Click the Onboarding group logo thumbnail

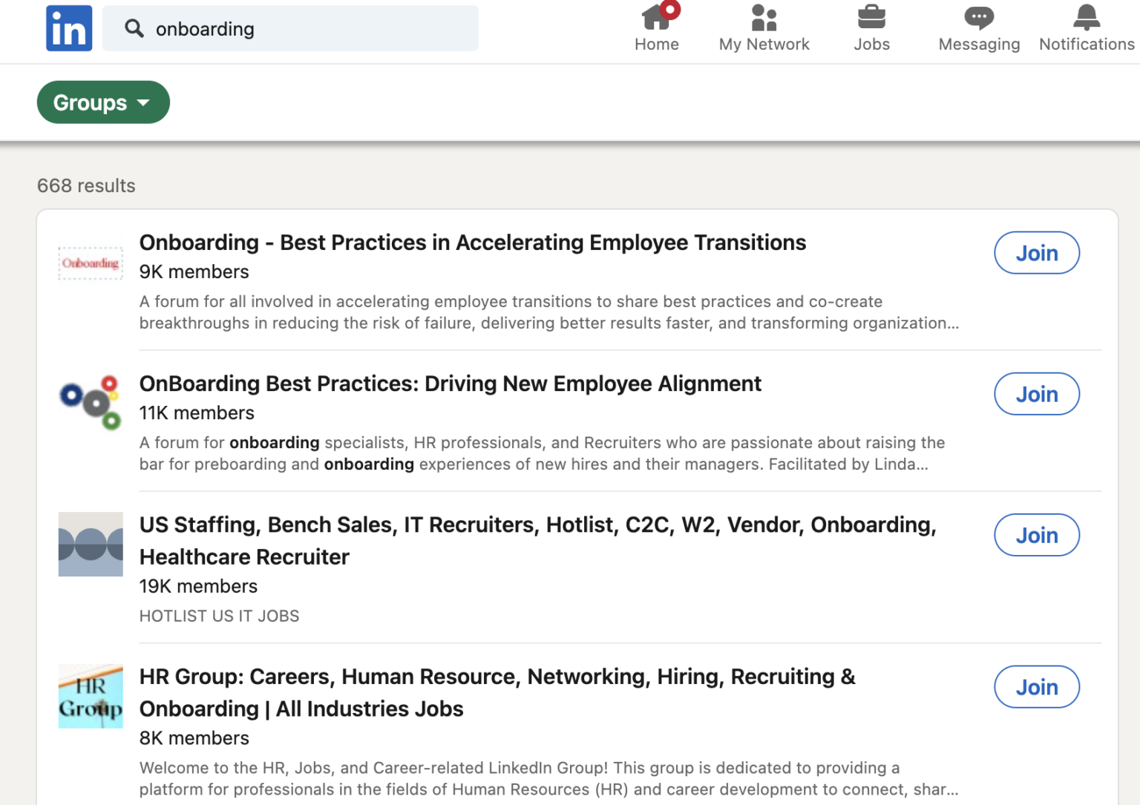tap(91, 262)
